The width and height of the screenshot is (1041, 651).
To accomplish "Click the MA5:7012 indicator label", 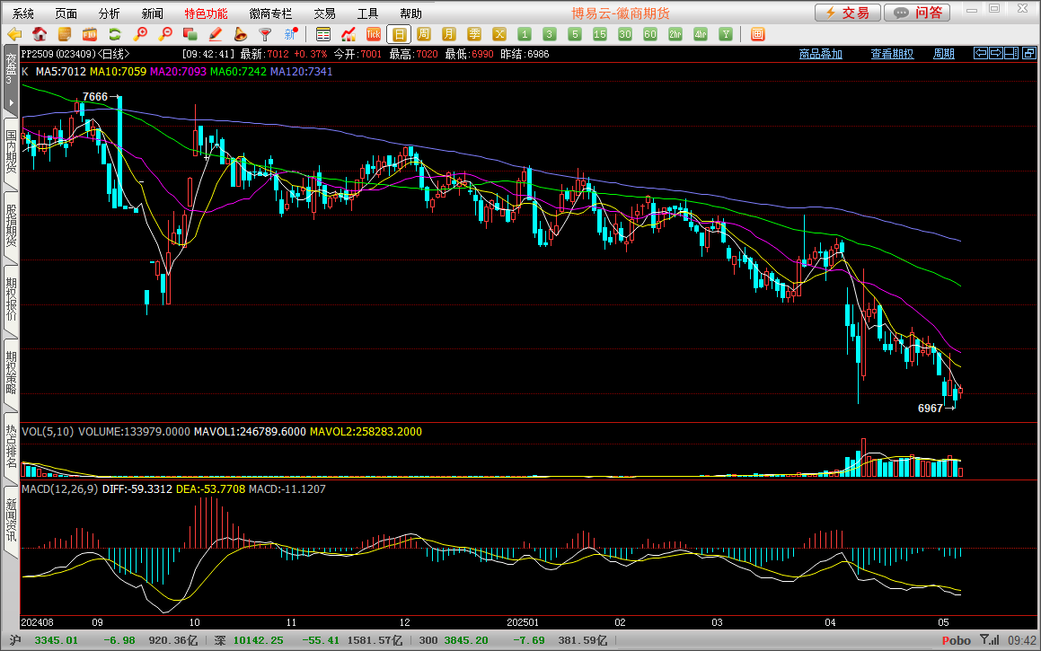I will 60,72.
